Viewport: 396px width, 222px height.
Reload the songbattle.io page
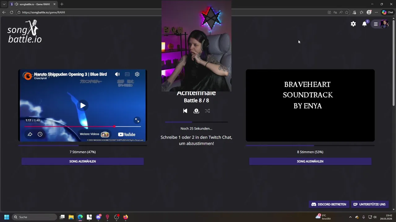(11, 12)
